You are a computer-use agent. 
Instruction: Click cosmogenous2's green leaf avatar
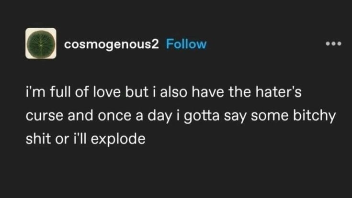click(41, 44)
